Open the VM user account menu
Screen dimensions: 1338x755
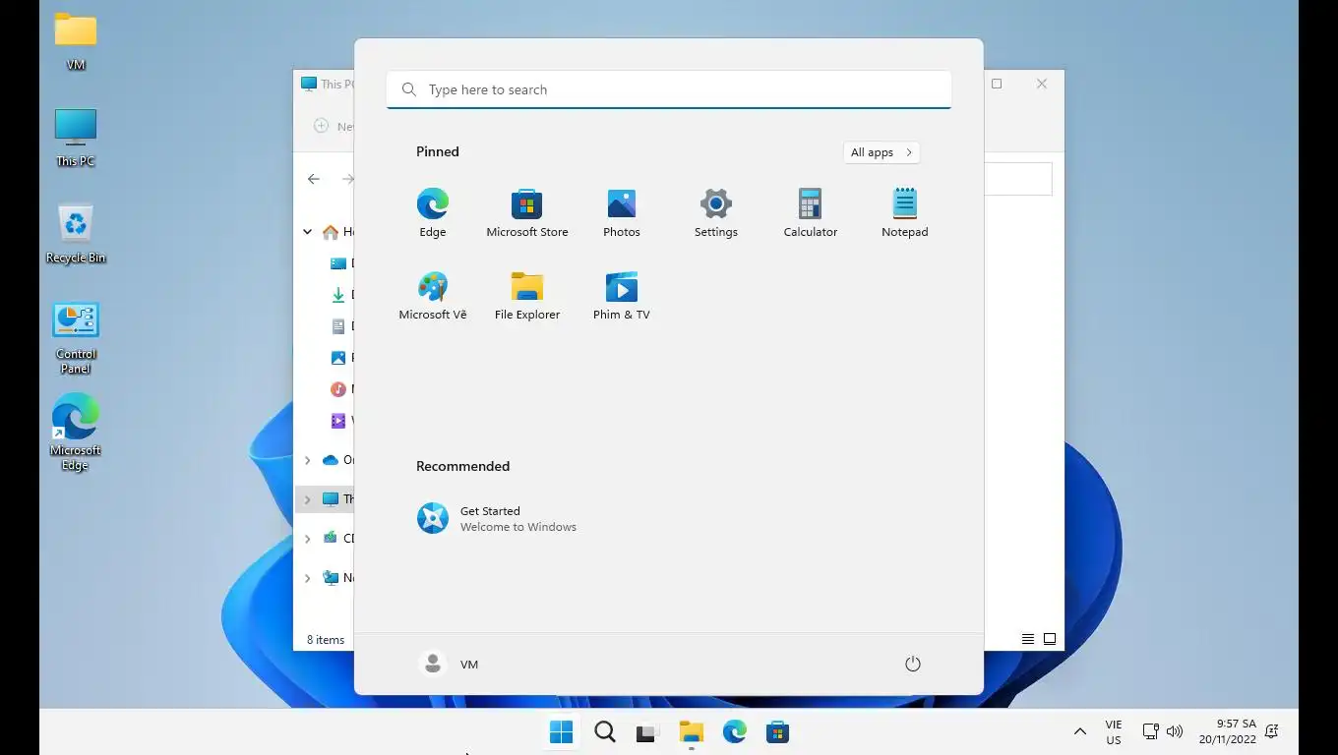[449, 665]
